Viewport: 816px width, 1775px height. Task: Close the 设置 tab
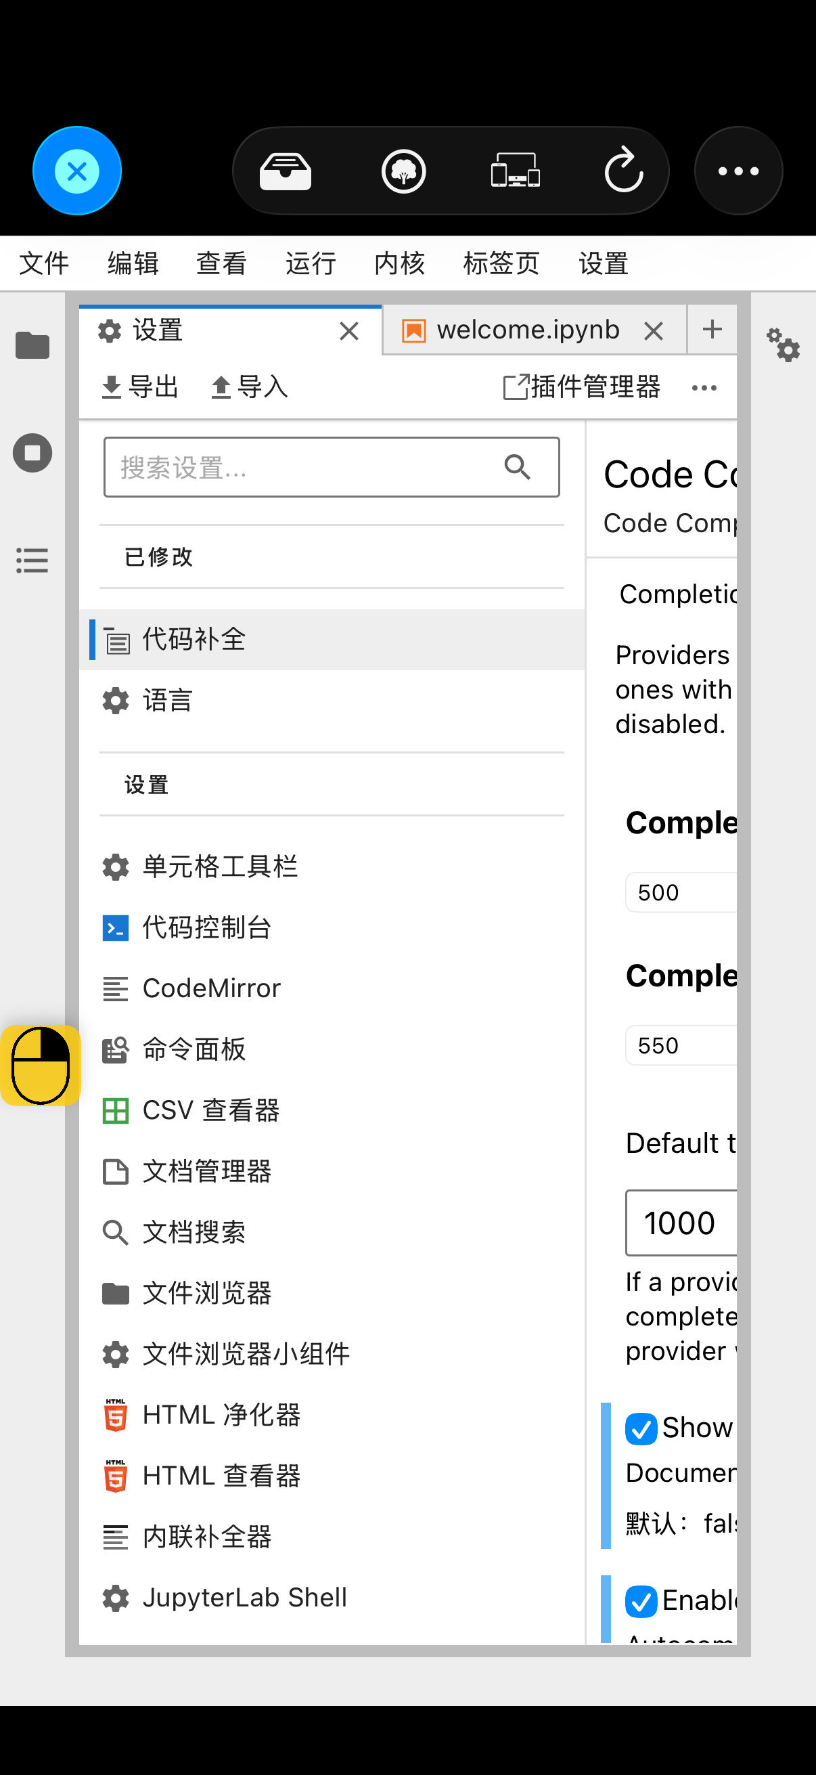349,332
